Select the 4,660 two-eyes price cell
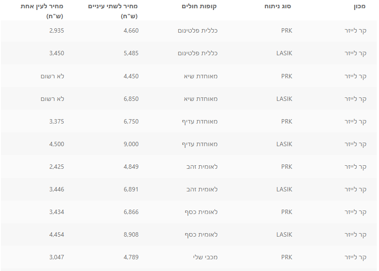 coord(131,30)
